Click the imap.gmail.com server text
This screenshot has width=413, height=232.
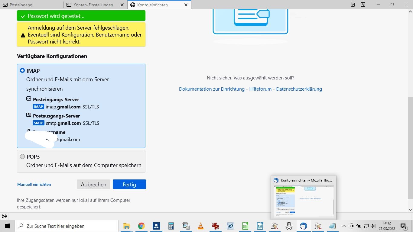point(63,107)
